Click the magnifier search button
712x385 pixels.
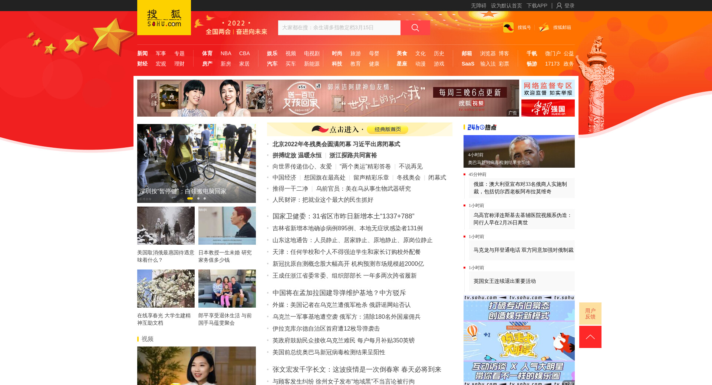pyautogui.click(x=415, y=28)
